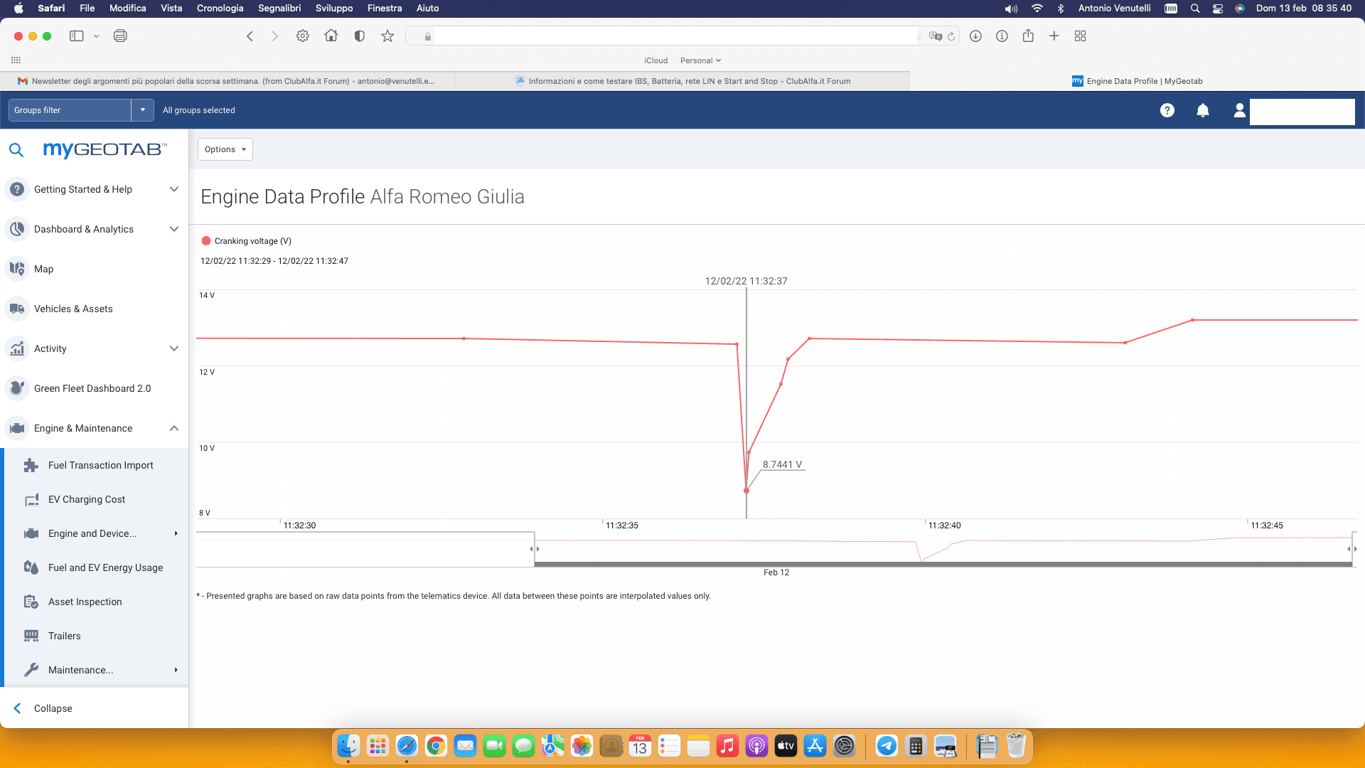
Task: Expand Engine and Device submenu arrow
Action: click(x=176, y=533)
